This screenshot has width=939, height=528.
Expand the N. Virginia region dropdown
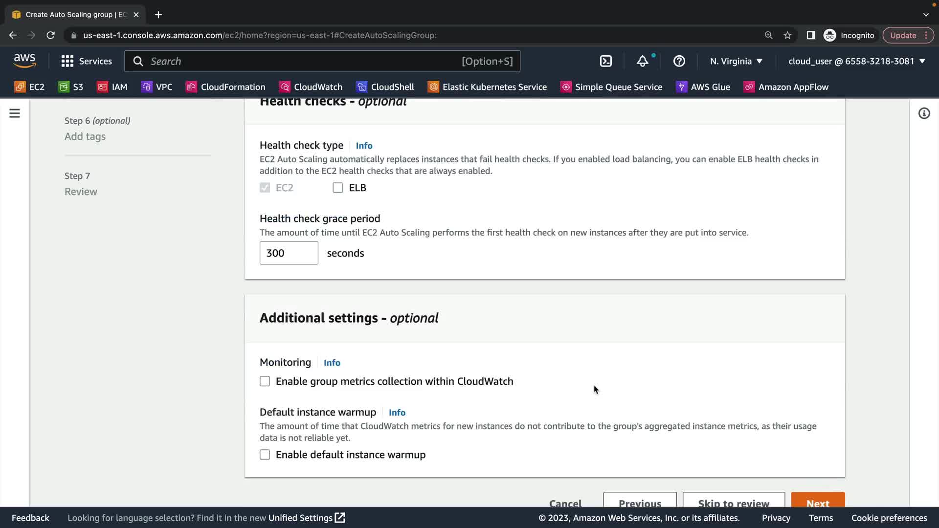[736, 61]
